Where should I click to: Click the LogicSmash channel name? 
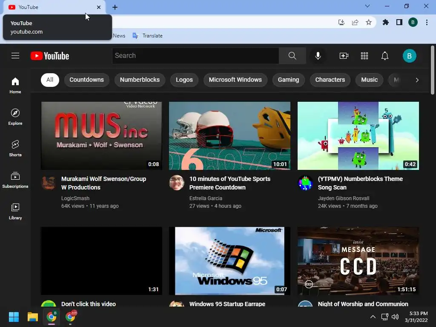coord(75,198)
